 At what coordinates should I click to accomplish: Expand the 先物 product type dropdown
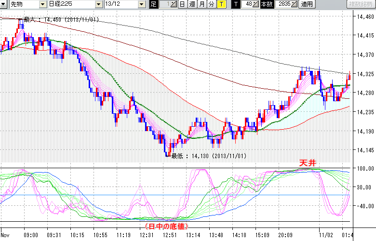click(43, 4)
